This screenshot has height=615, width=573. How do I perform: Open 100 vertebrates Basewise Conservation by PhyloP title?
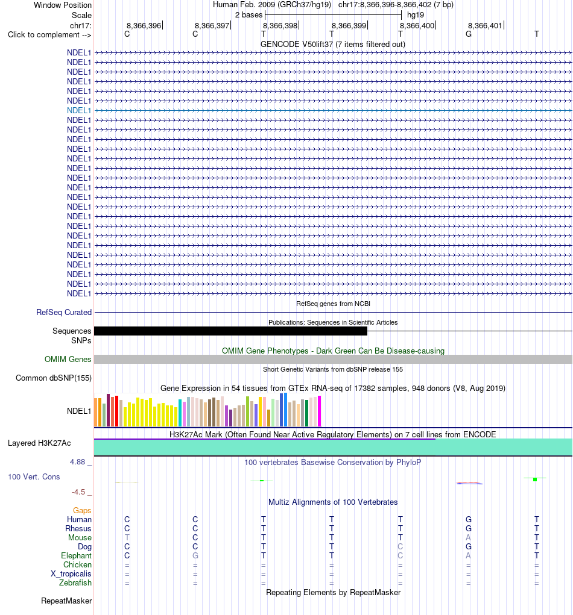pyautogui.click(x=333, y=463)
